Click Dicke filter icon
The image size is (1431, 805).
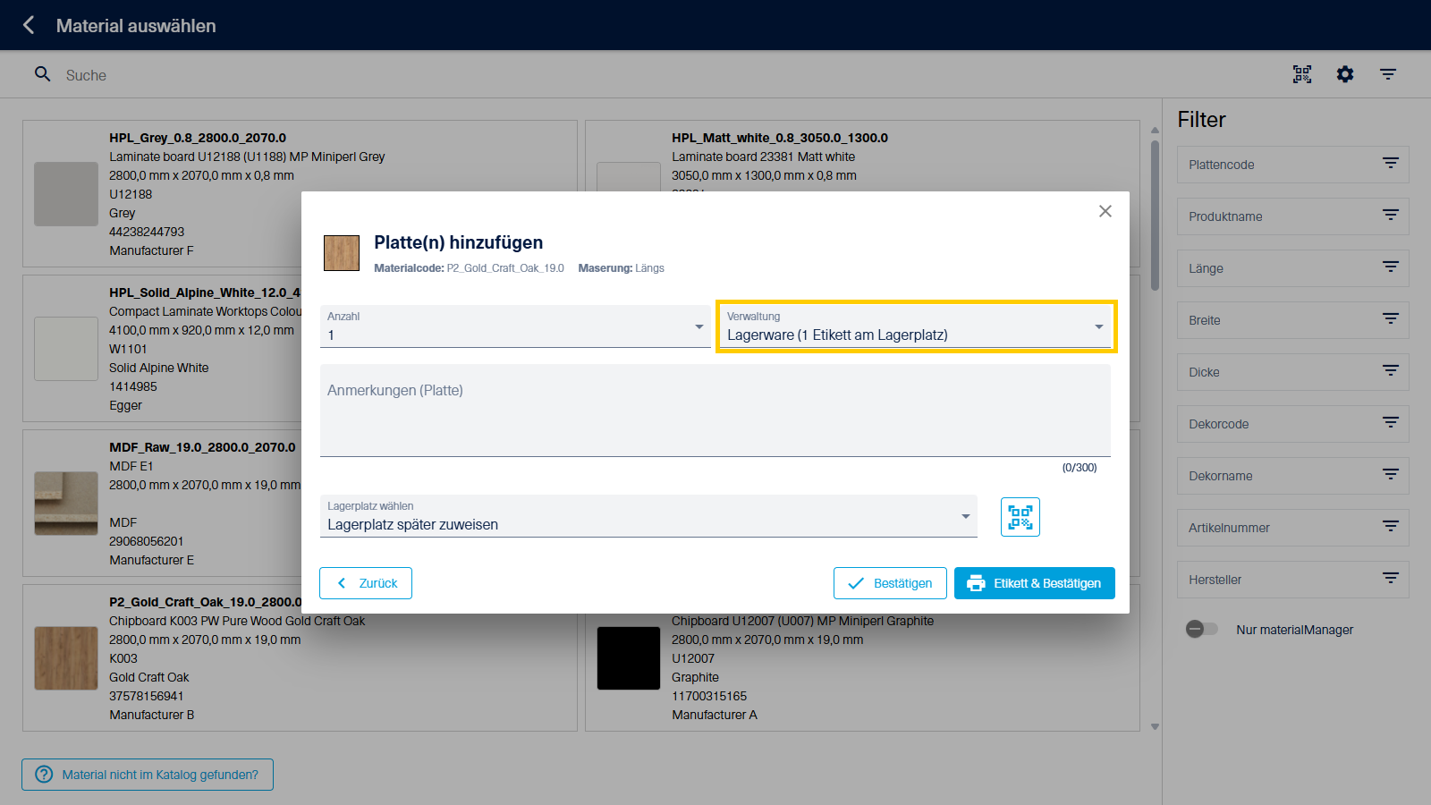tap(1391, 370)
